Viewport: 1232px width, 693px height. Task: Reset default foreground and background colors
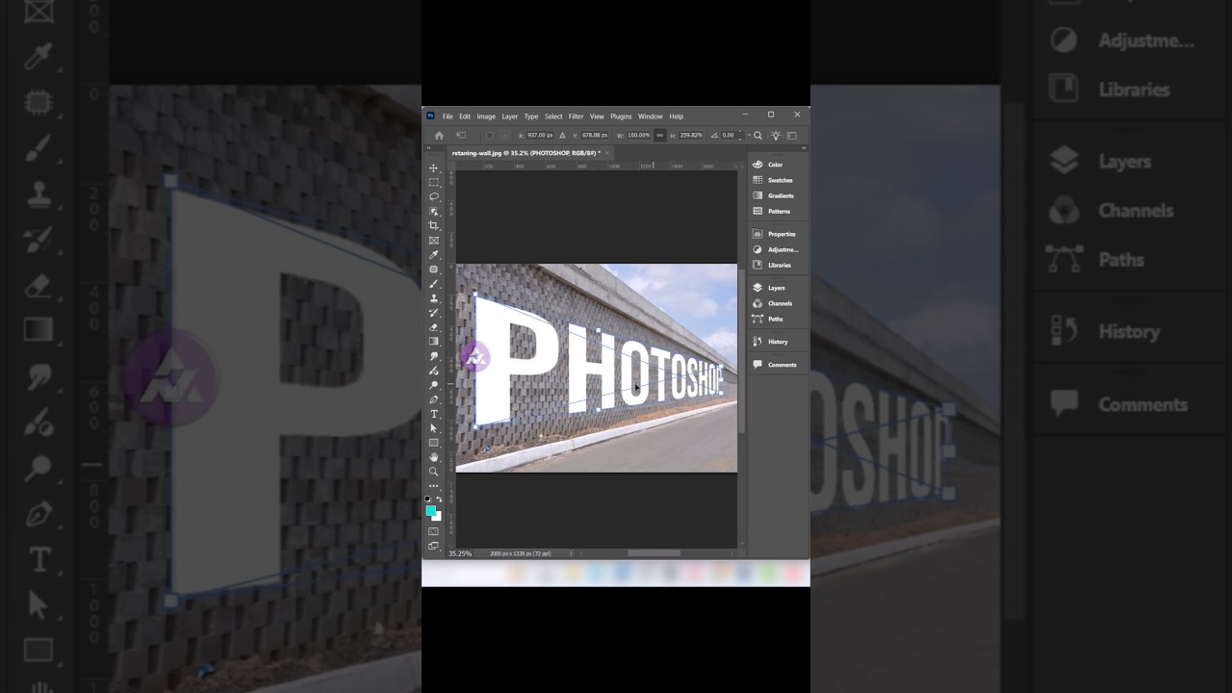428,499
